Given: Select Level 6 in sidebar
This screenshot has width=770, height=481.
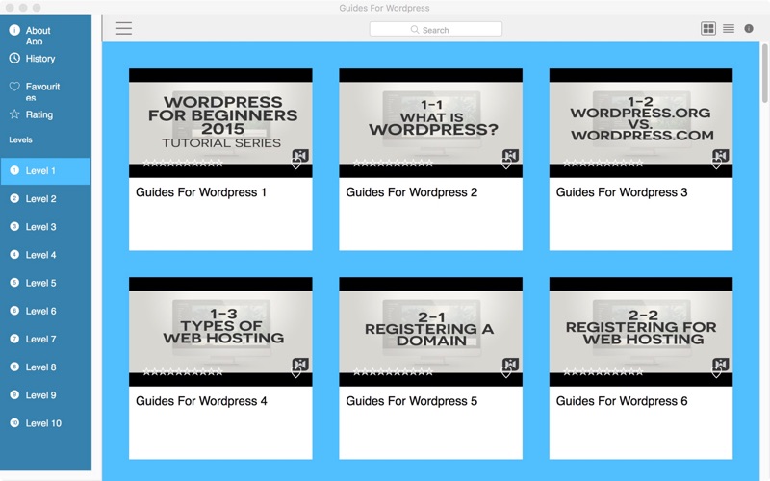Looking at the screenshot, I should click(x=45, y=311).
